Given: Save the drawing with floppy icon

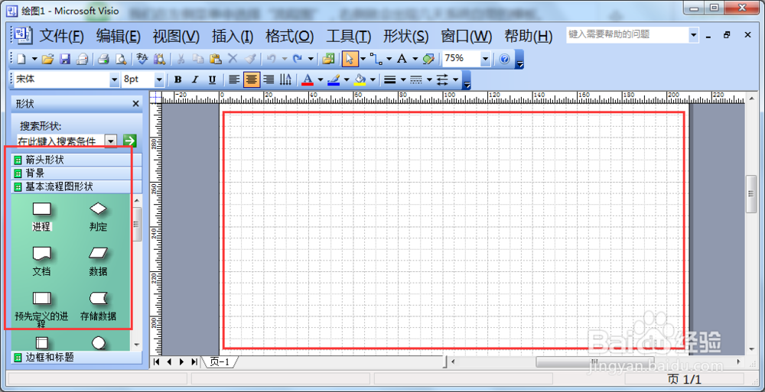Looking at the screenshot, I should coord(65,59).
